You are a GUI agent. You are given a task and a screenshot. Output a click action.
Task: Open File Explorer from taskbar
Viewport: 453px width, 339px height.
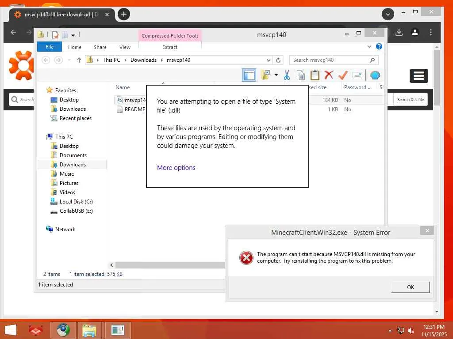pos(89,330)
